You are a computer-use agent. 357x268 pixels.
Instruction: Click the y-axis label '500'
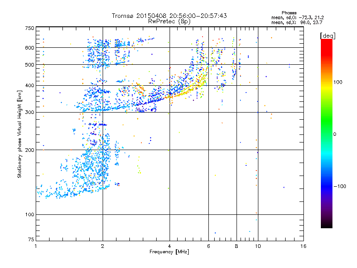pyautogui.click(x=29, y=65)
